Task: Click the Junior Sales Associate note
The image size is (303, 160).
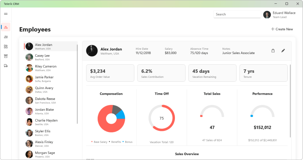Action: (x=238, y=53)
